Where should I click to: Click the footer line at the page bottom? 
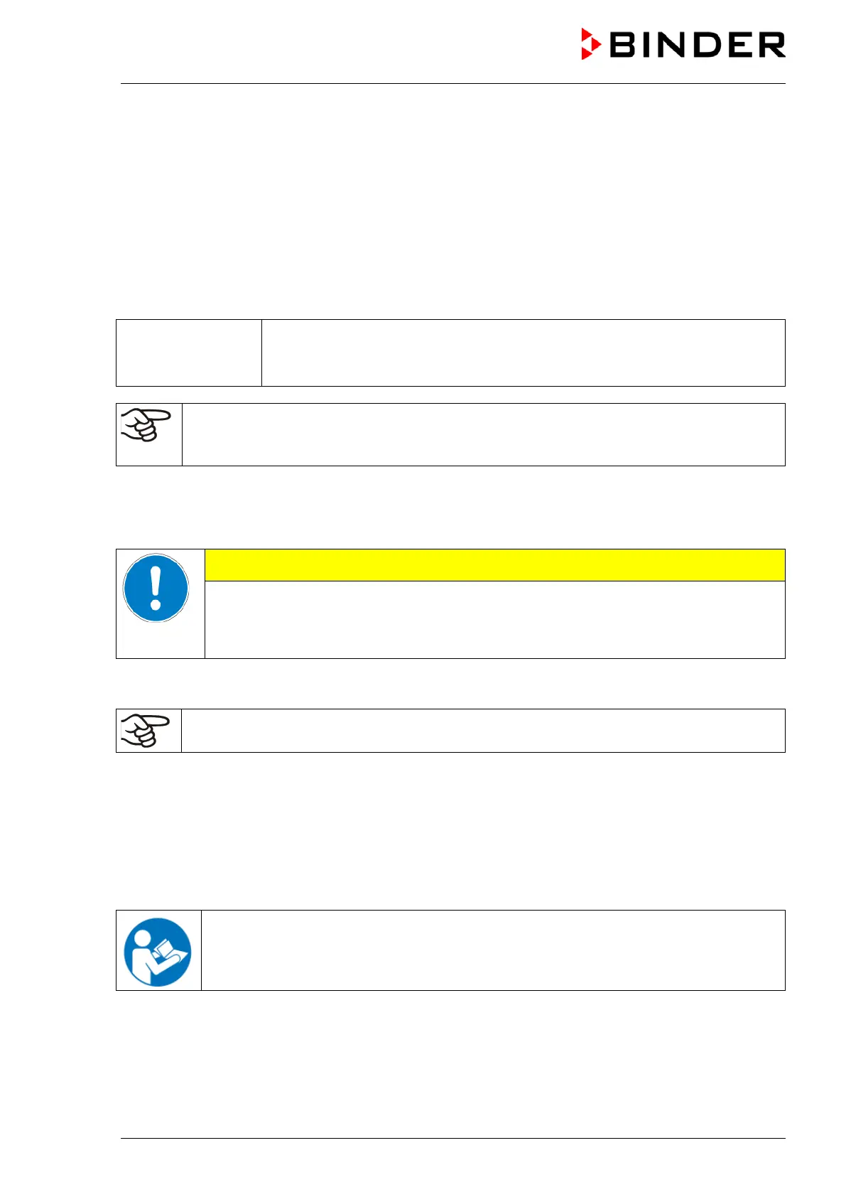[452, 1139]
